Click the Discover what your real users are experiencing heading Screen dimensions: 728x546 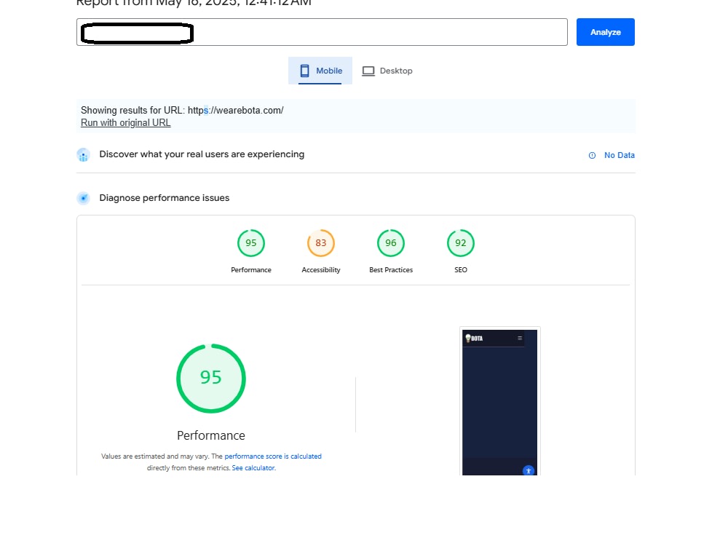202,154
